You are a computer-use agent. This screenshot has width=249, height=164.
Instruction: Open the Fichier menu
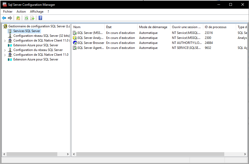(x=8, y=11)
